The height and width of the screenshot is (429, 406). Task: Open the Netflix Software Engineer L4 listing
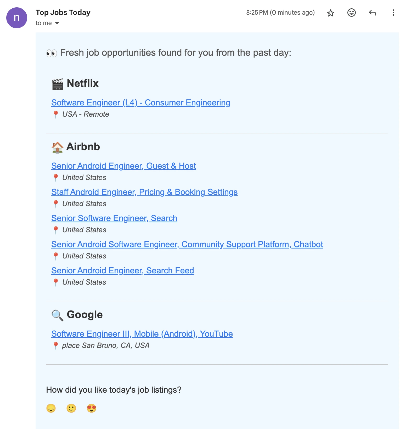(141, 103)
